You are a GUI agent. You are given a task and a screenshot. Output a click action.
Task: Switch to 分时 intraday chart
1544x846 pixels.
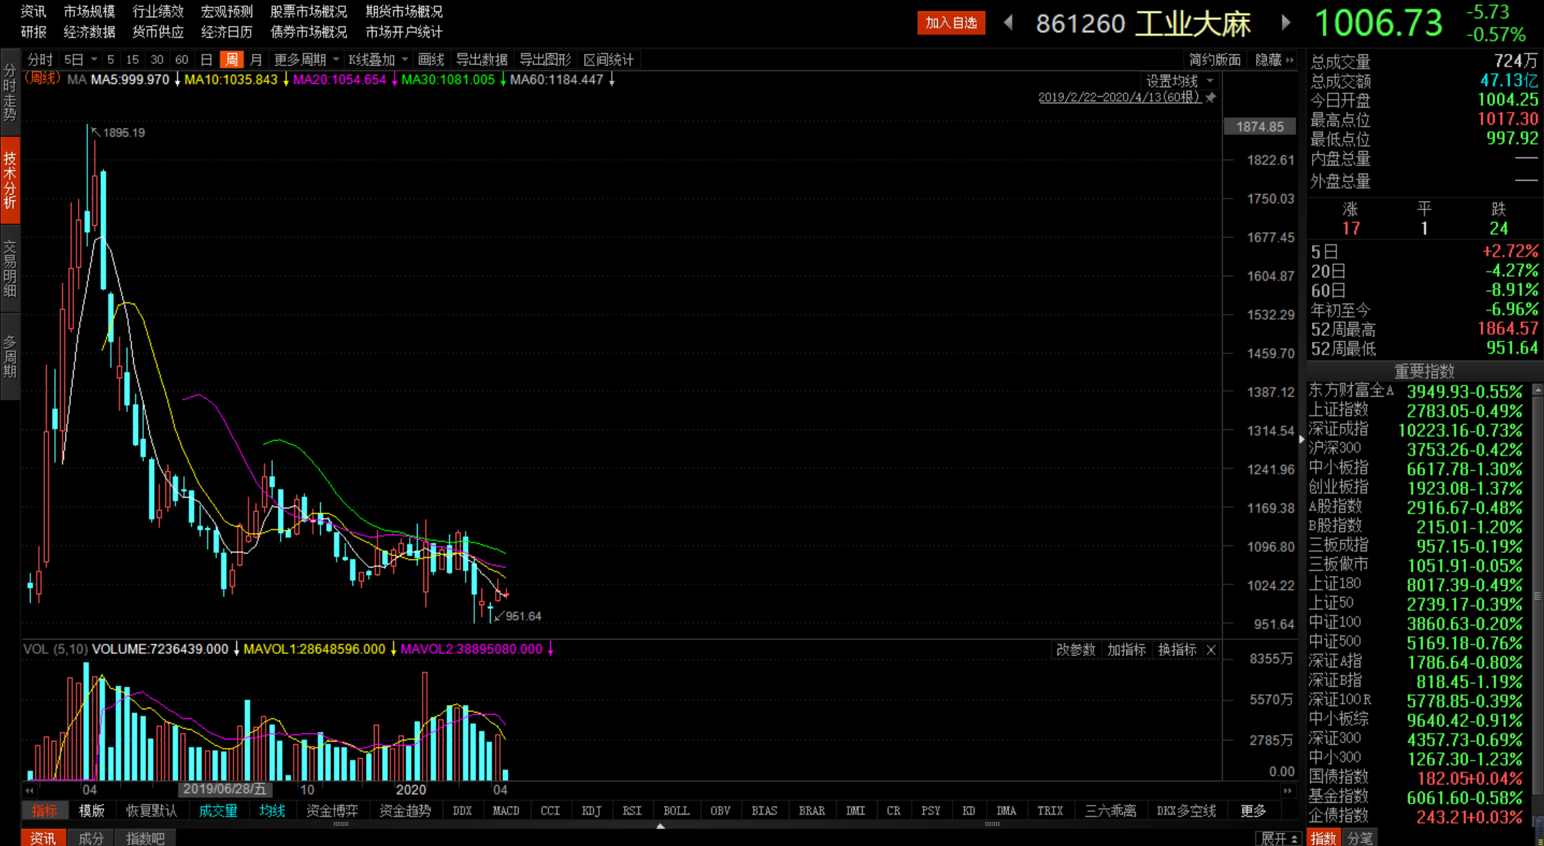[40, 59]
